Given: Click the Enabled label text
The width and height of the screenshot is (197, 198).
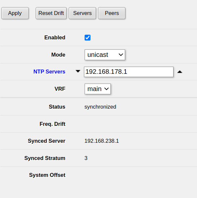Looking at the screenshot, I should point(55,37).
